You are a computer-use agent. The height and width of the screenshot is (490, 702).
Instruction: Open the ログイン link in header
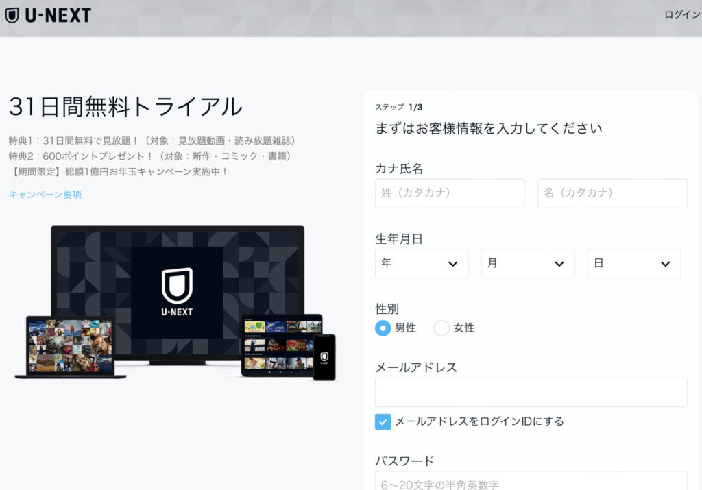coord(681,14)
